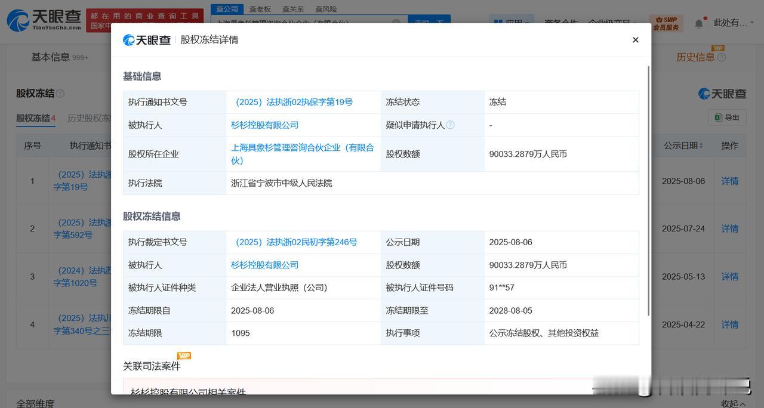Click the Tianyancha logo in page header
Viewport: 764px width, 408px height.
(44, 20)
